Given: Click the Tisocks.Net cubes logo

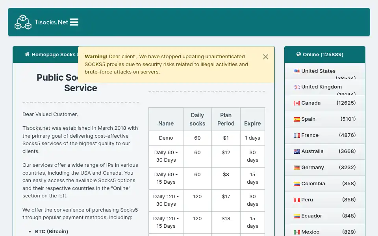Looking at the screenshot, I should pos(23,22).
